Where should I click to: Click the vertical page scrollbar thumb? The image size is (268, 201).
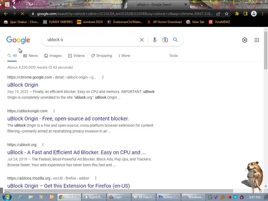coord(265,51)
